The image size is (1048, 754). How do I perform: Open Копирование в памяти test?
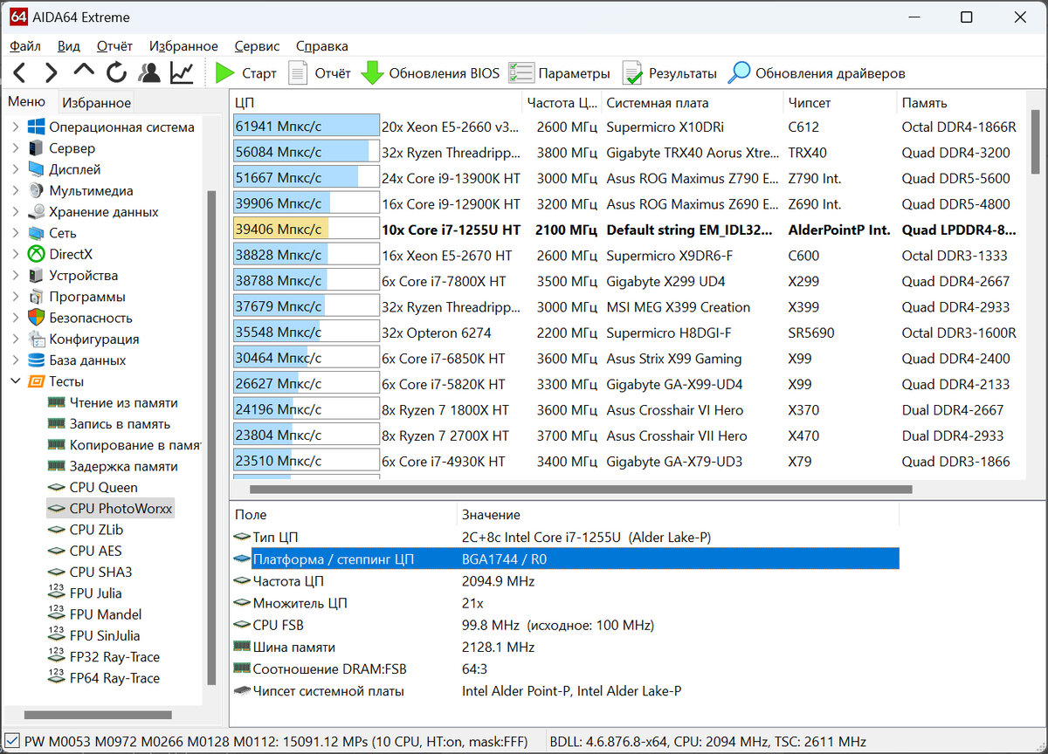click(134, 445)
